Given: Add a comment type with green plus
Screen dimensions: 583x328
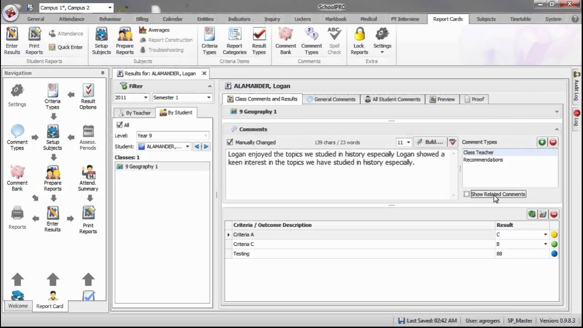Looking at the screenshot, I should point(542,142).
